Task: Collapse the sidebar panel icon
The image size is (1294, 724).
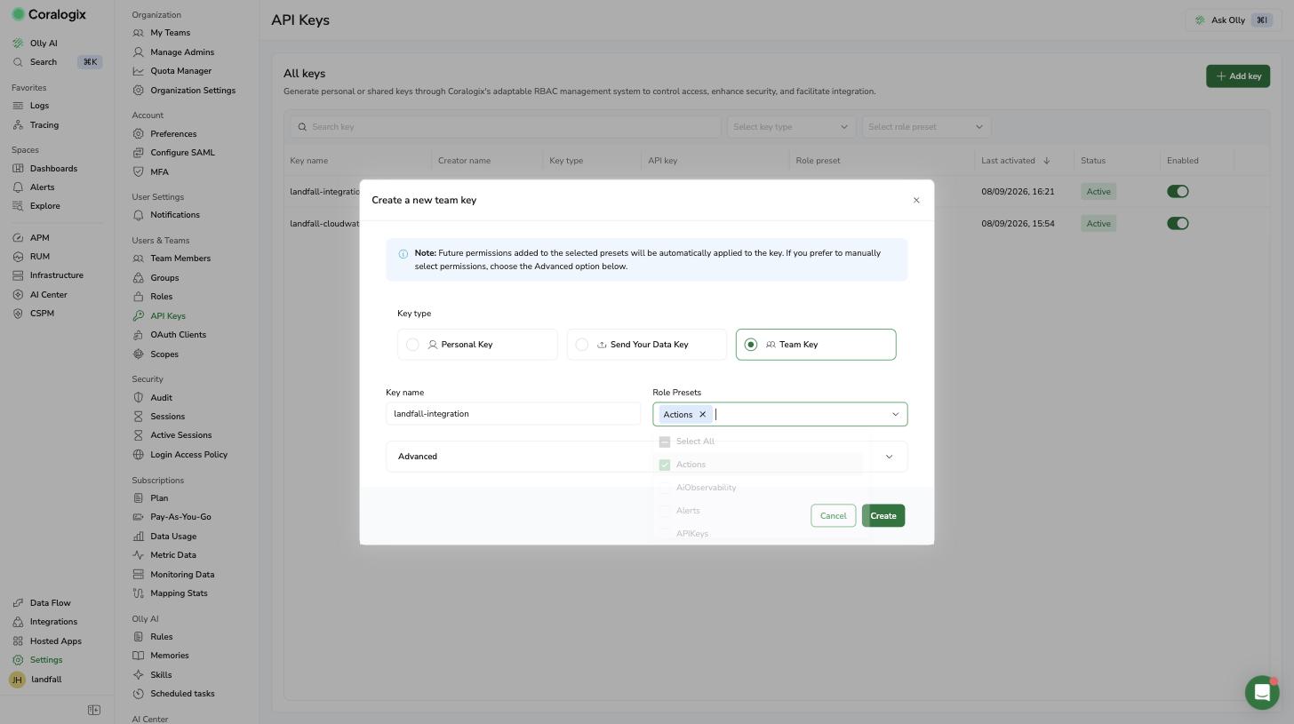Action: [94, 710]
